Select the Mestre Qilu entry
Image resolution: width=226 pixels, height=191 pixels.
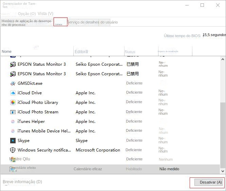[x=20, y=159]
